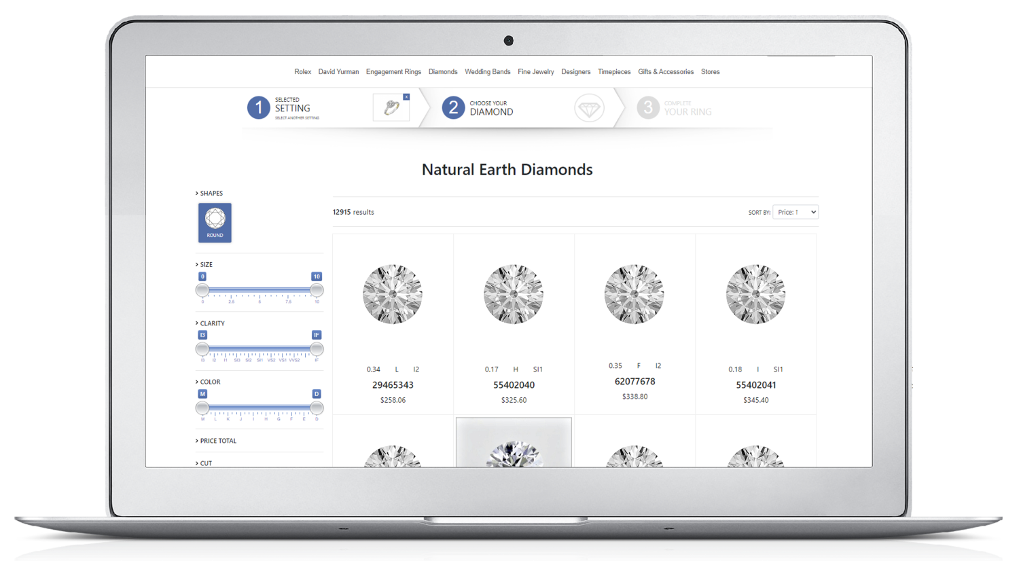Open the selected ring setting thumbnail
The image size is (1019, 561).
coord(391,108)
